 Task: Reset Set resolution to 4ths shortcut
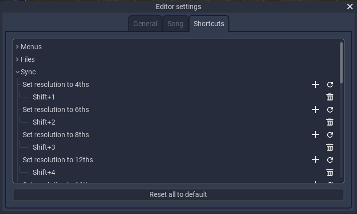tap(330, 84)
